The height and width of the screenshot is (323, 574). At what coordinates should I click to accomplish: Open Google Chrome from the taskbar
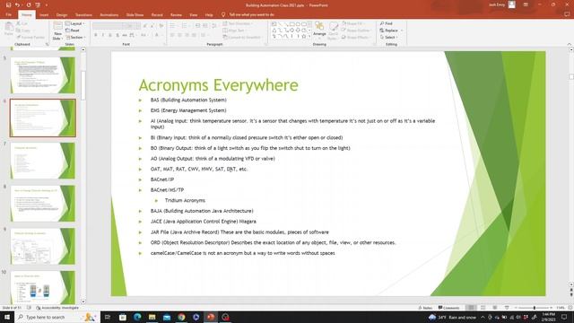click(x=181, y=317)
